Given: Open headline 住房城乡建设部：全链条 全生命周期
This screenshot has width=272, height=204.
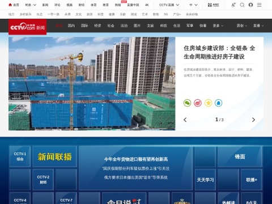Looking at the screenshot, I should click(x=219, y=52).
